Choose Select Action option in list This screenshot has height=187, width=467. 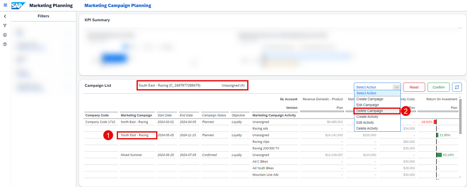tap(377, 93)
